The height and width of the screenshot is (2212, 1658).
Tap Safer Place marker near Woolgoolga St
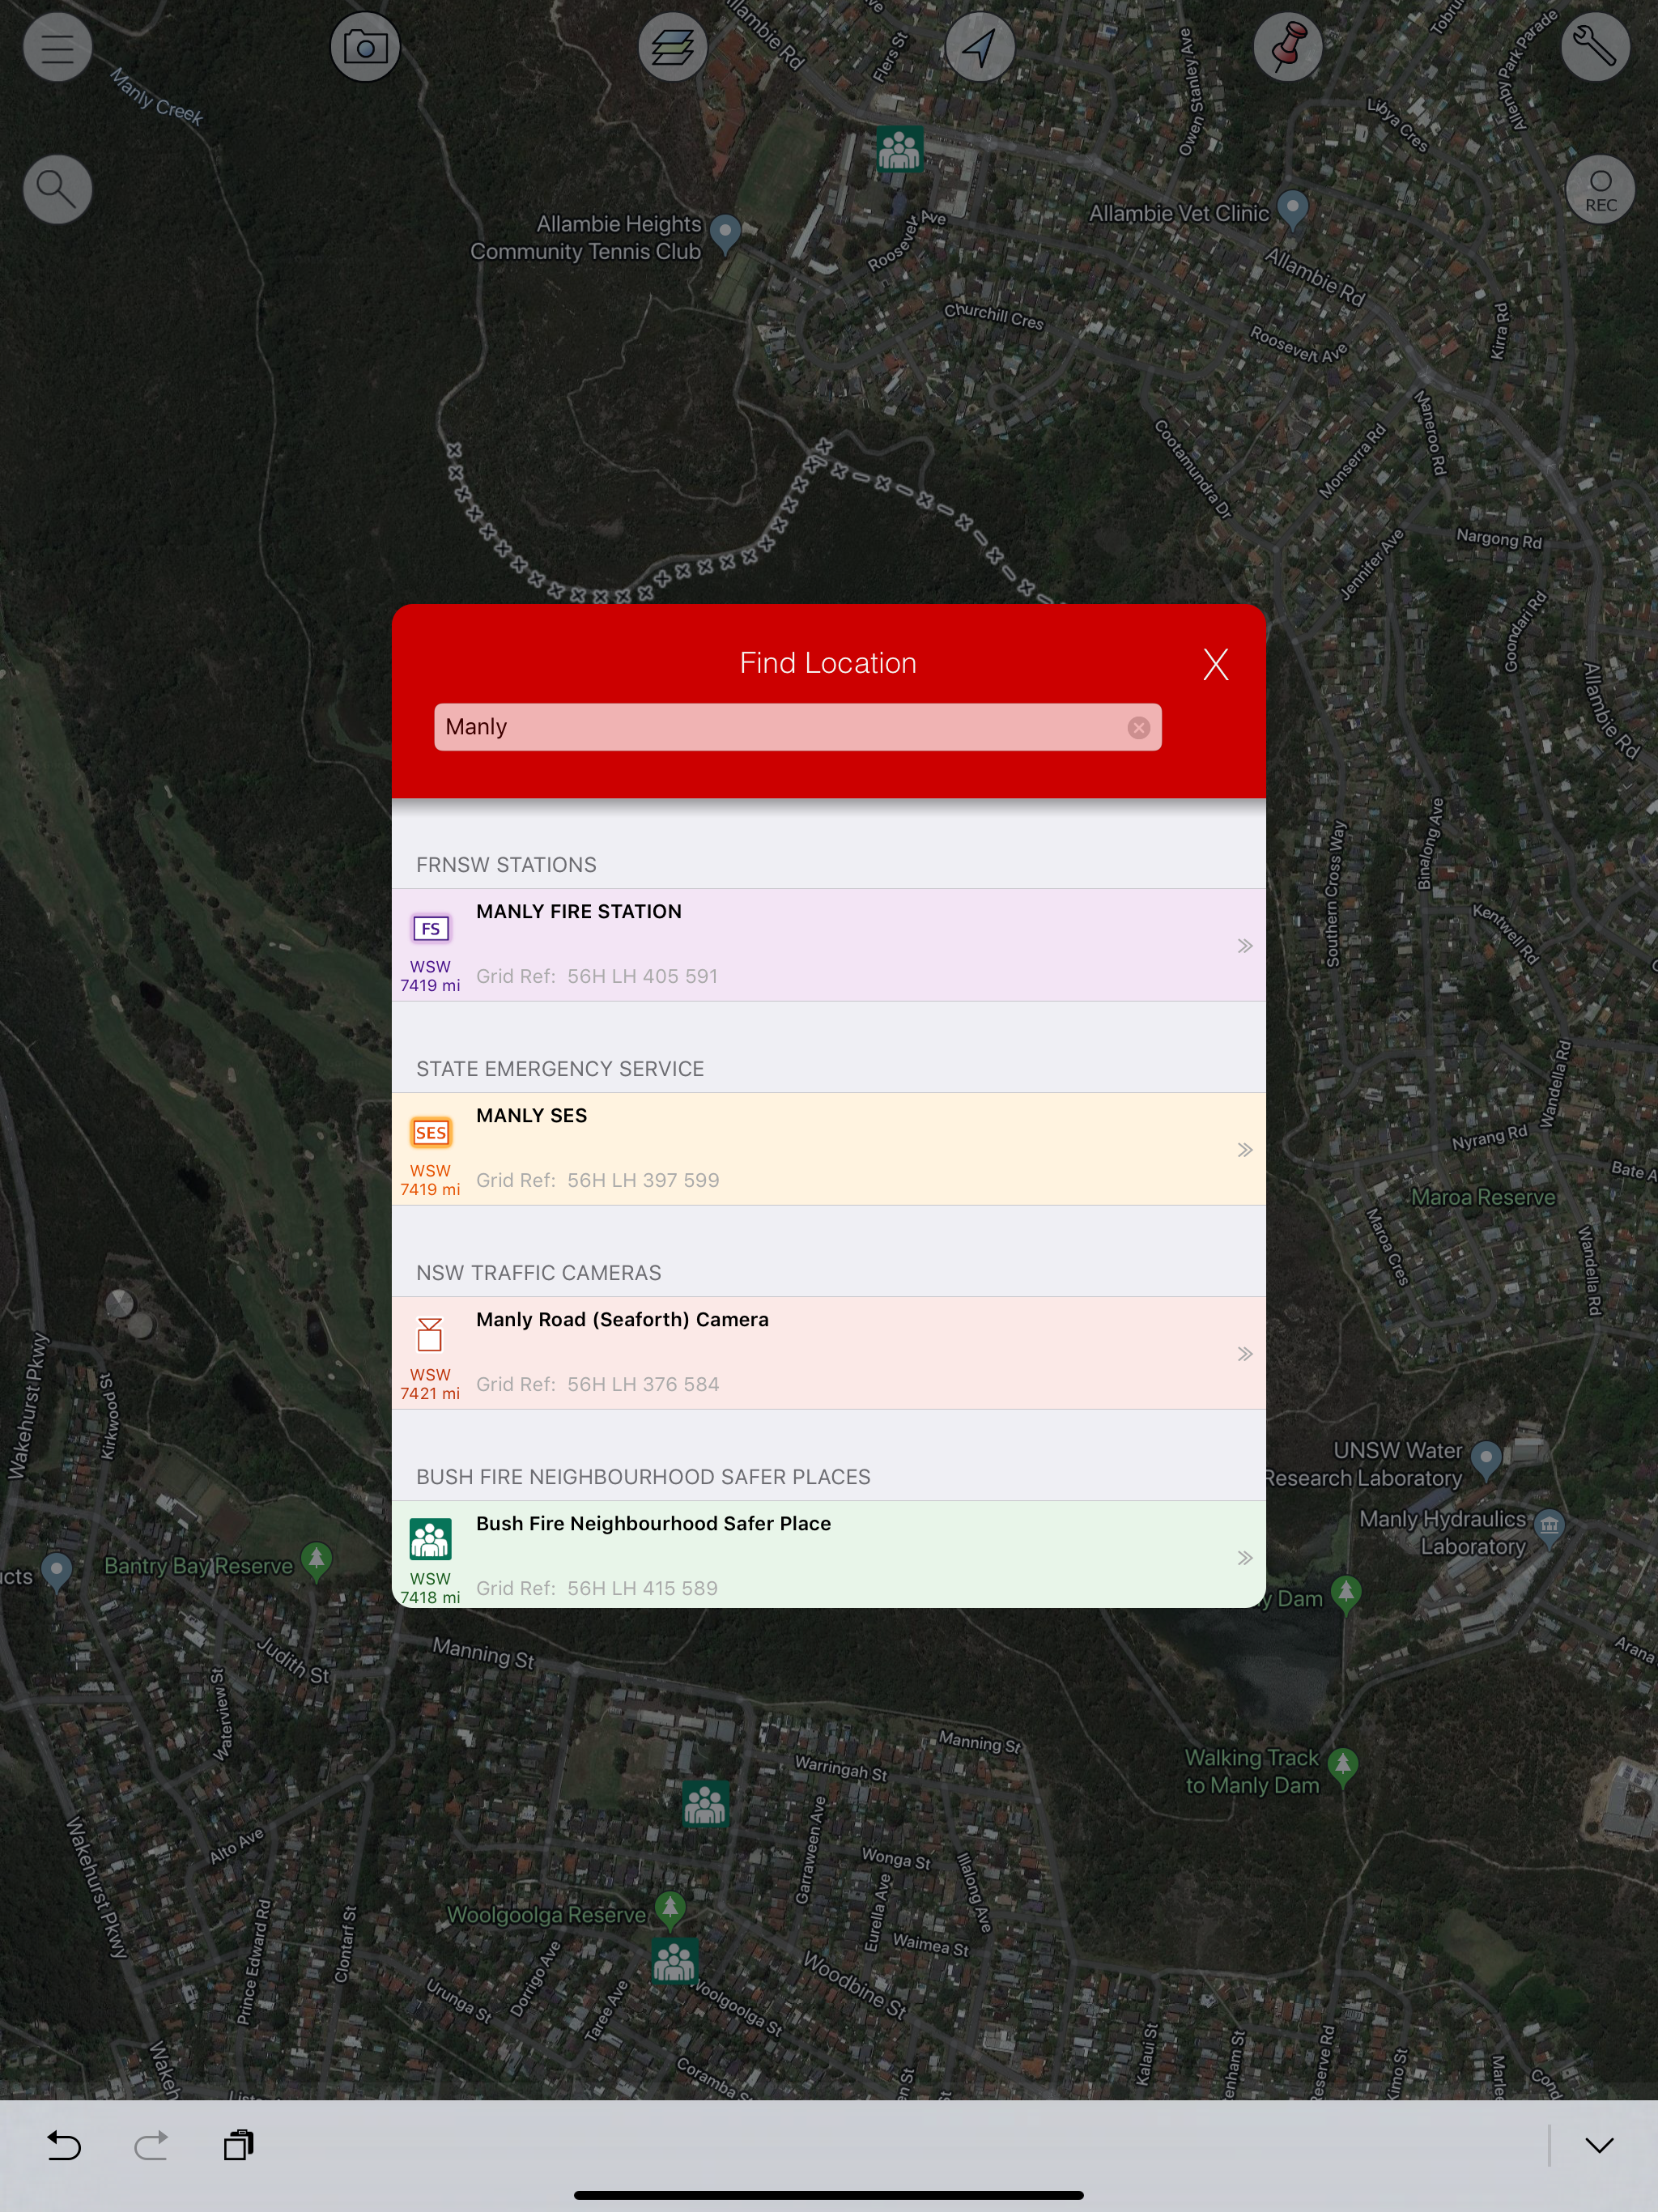(x=674, y=1961)
